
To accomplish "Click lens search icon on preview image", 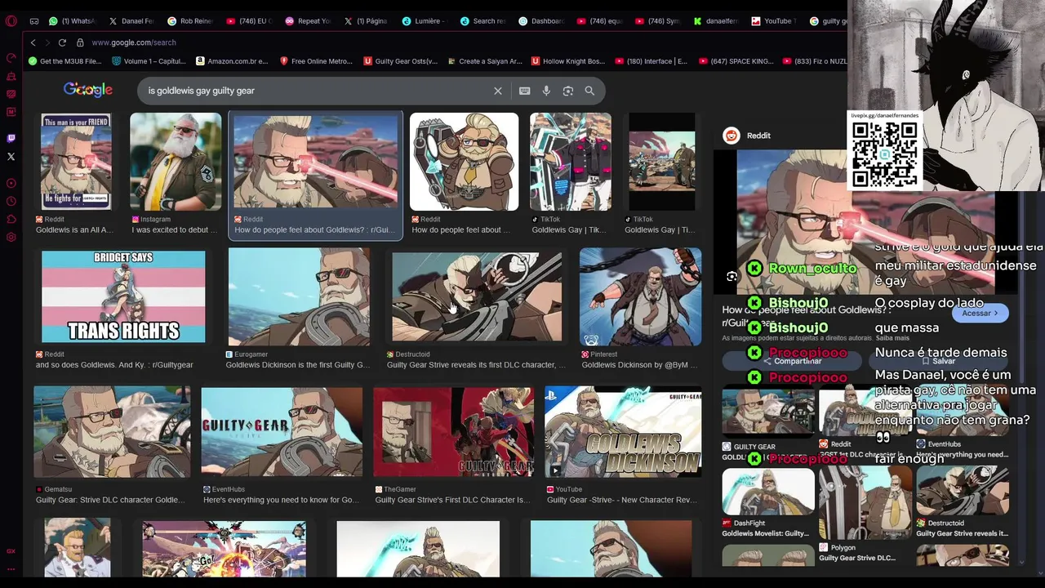I will coord(731,276).
